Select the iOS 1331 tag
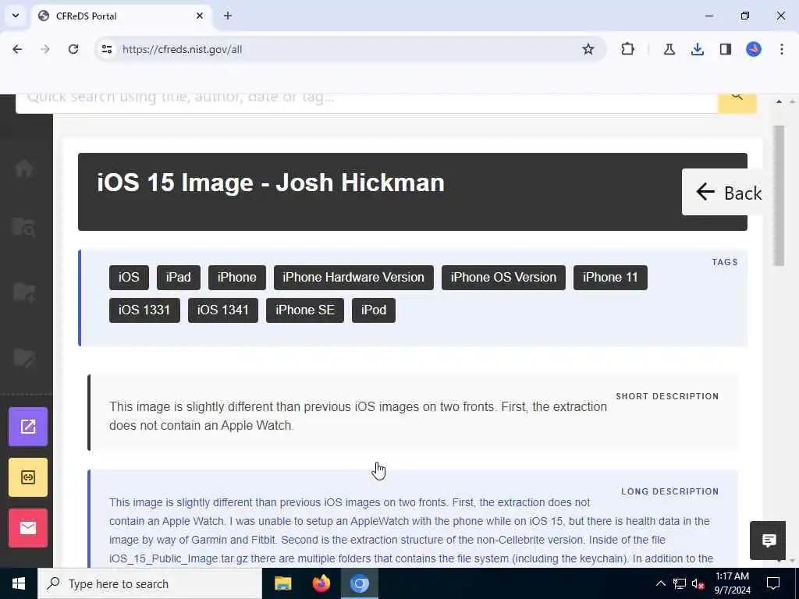799x599 pixels. click(144, 310)
